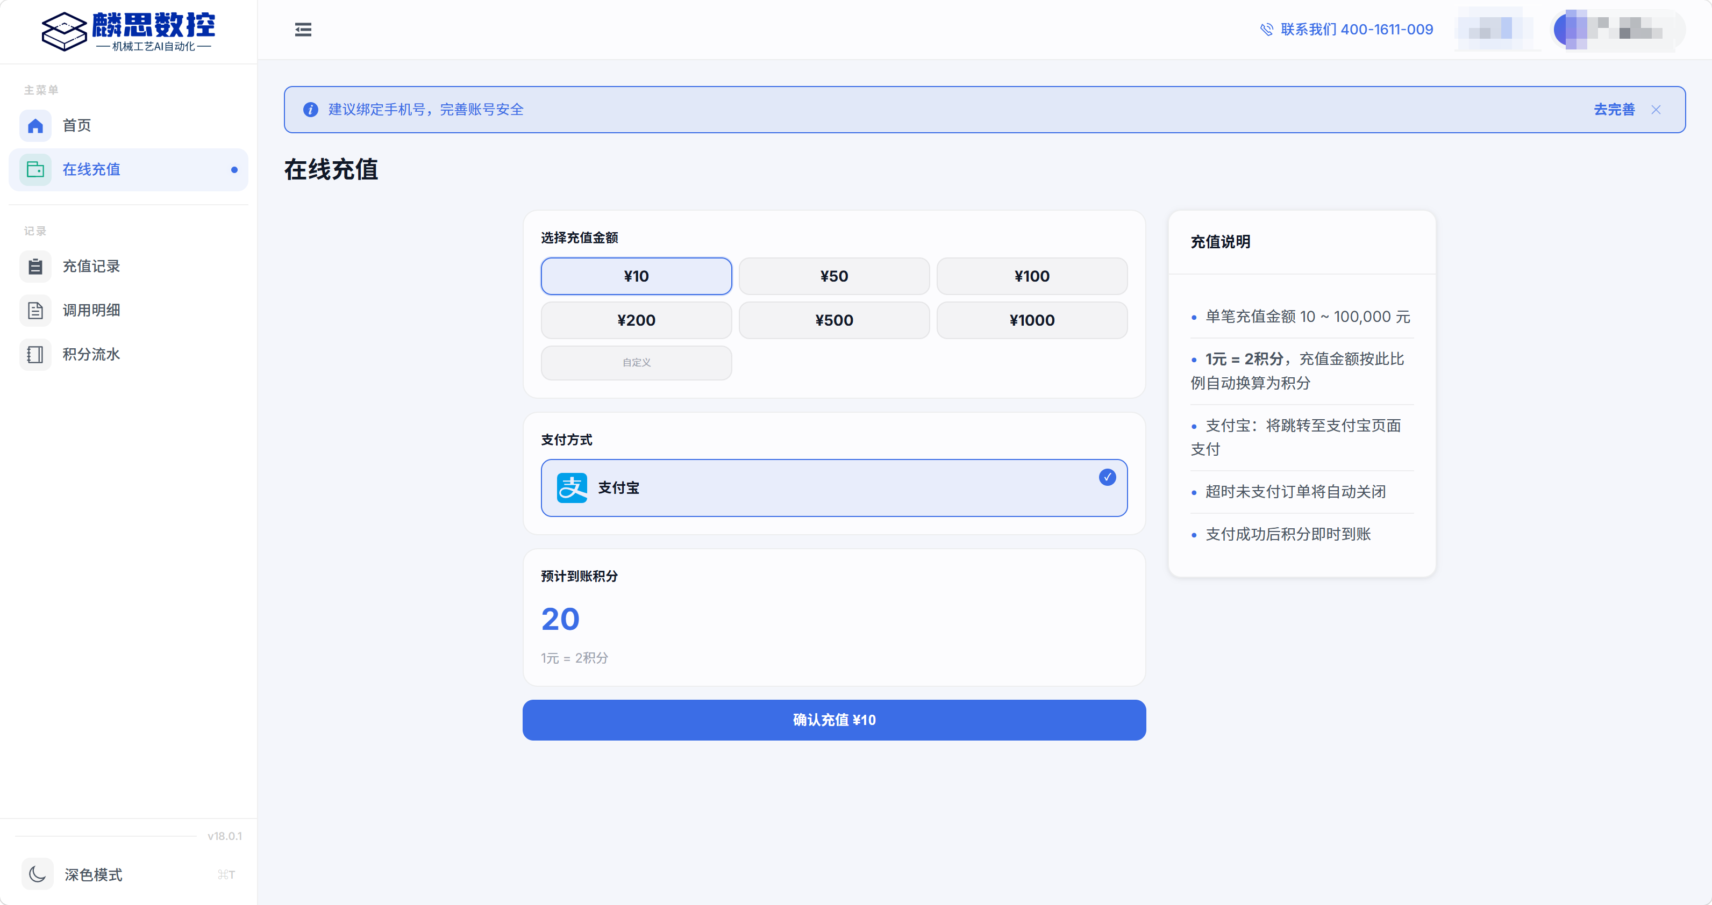
Task: Select the ¥500 recharge amount
Action: pyautogui.click(x=834, y=320)
